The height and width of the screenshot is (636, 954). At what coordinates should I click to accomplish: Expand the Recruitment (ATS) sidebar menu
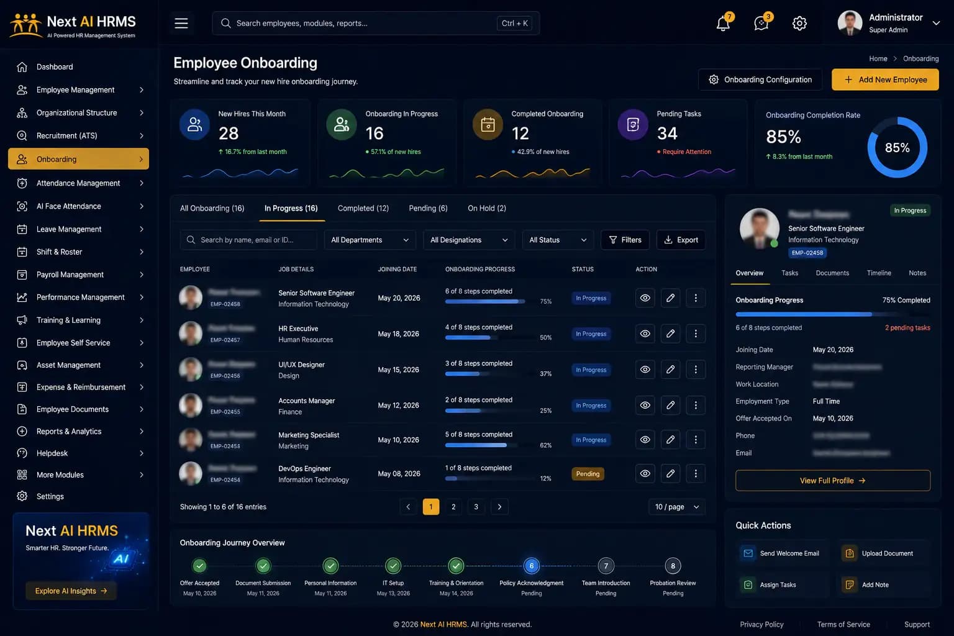[x=79, y=136]
